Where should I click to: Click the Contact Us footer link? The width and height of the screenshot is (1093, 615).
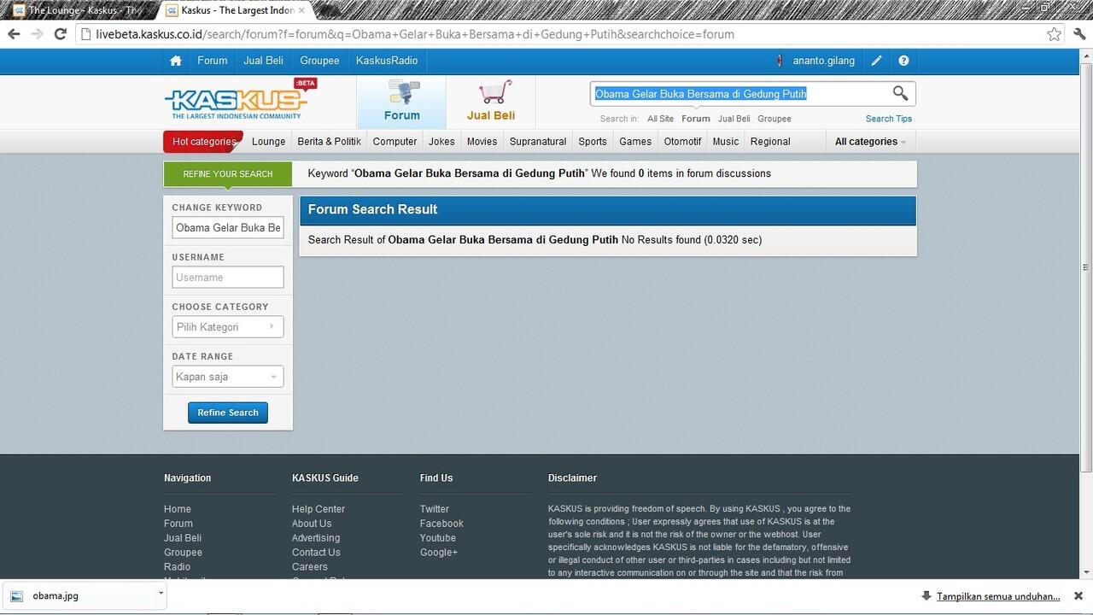tap(316, 553)
